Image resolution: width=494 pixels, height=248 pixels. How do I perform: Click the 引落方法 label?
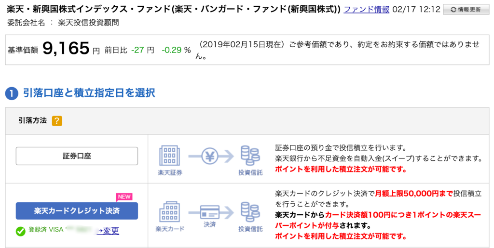click(x=32, y=120)
